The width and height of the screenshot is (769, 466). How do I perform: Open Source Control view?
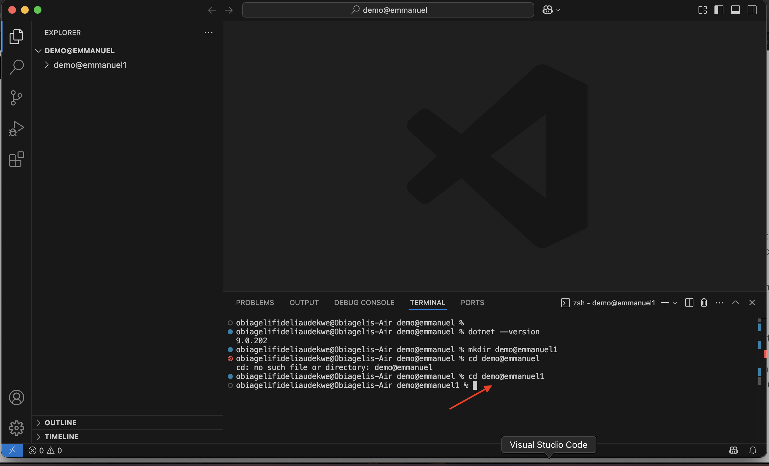pyautogui.click(x=16, y=98)
